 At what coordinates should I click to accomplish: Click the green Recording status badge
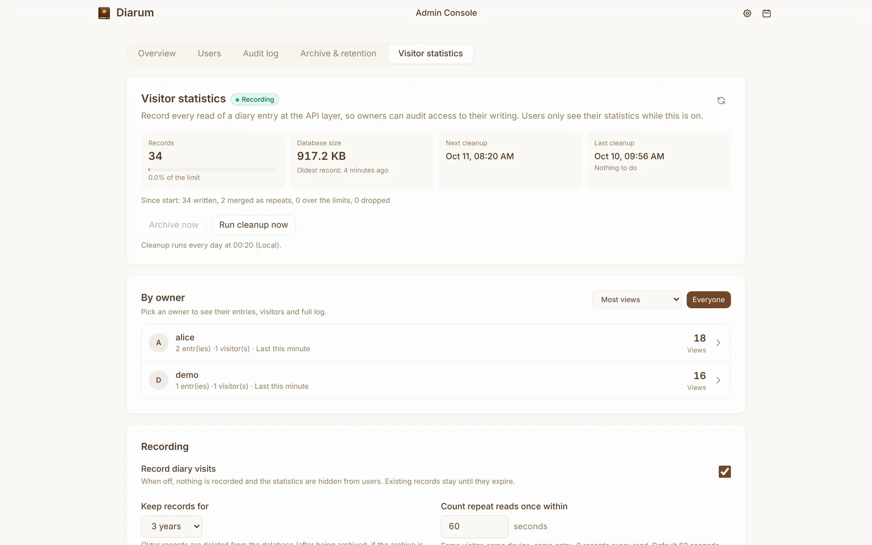coord(255,99)
